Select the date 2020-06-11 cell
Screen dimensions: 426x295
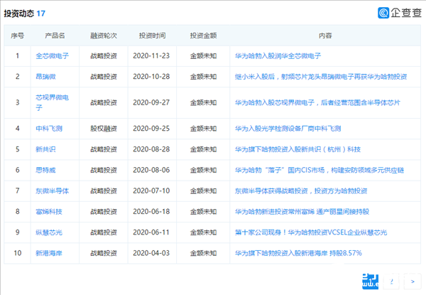point(151,232)
